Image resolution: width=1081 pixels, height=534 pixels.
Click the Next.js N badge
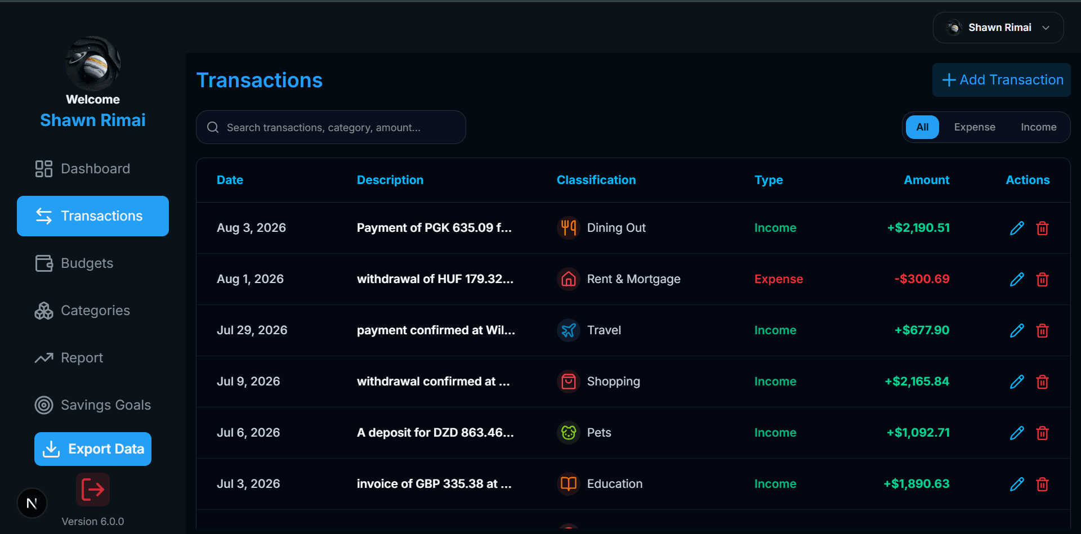click(x=32, y=503)
